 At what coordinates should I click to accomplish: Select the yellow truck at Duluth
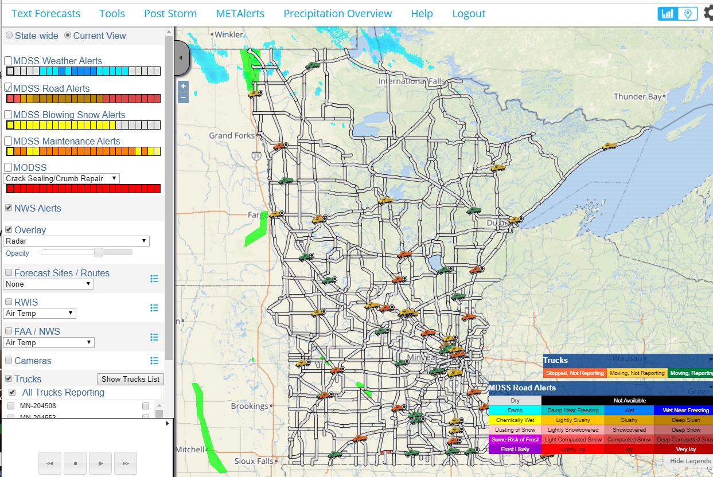tap(515, 220)
